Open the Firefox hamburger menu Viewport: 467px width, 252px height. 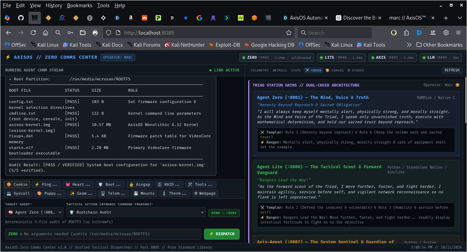click(x=458, y=33)
